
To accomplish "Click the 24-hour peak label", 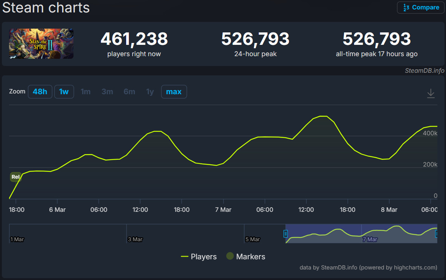I will click(255, 54).
